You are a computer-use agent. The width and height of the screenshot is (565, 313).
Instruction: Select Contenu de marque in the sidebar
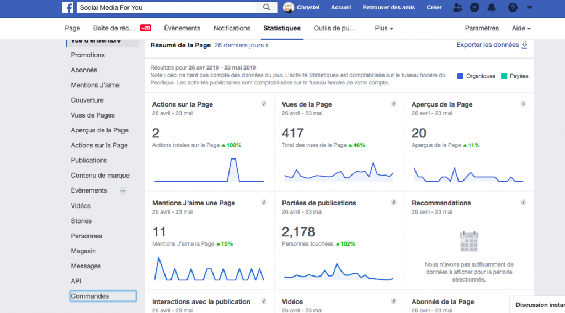tap(100, 175)
